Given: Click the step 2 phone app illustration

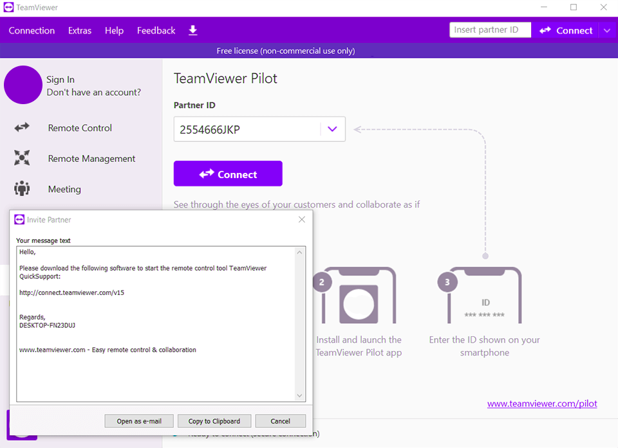Looking at the screenshot, I should click(x=355, y=295).
